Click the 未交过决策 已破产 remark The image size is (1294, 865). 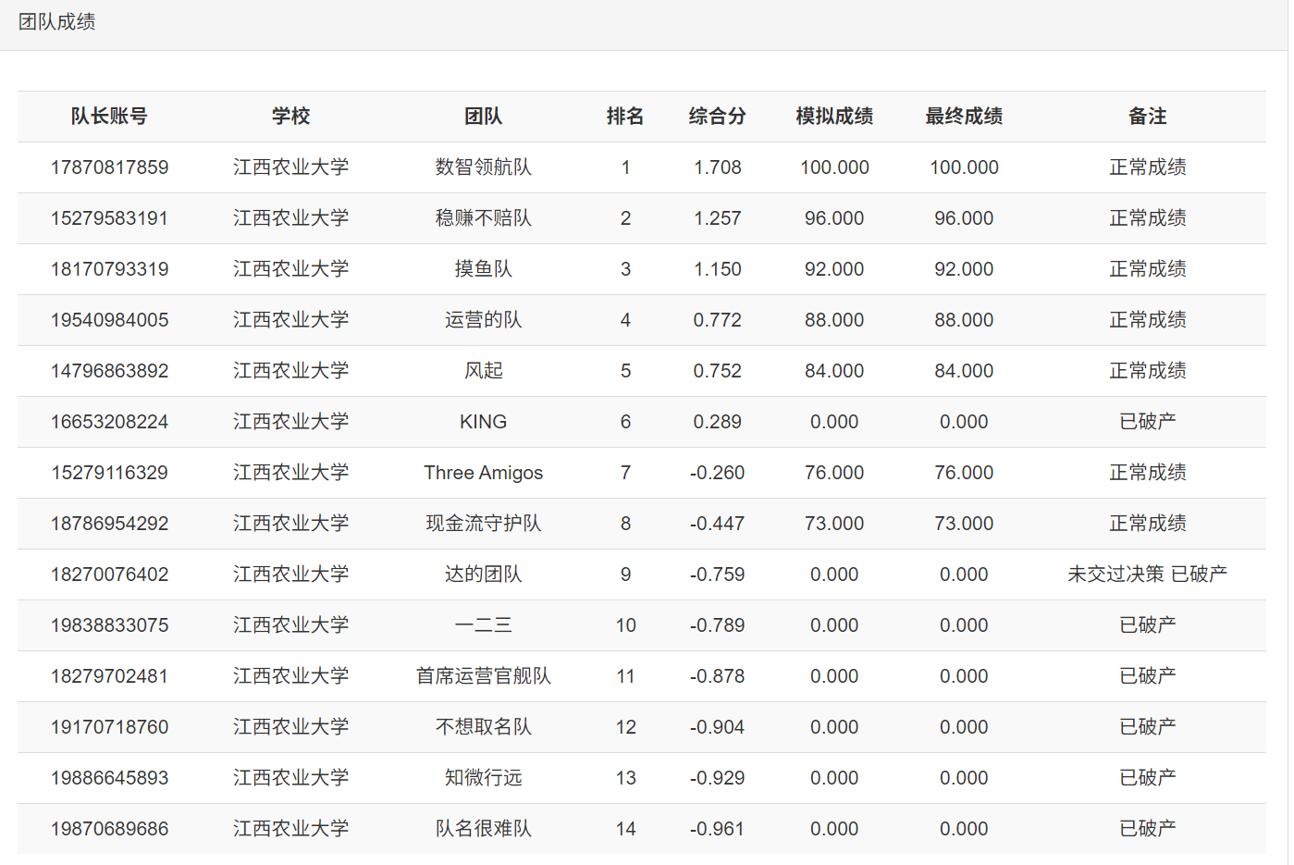pos(1147,575)
